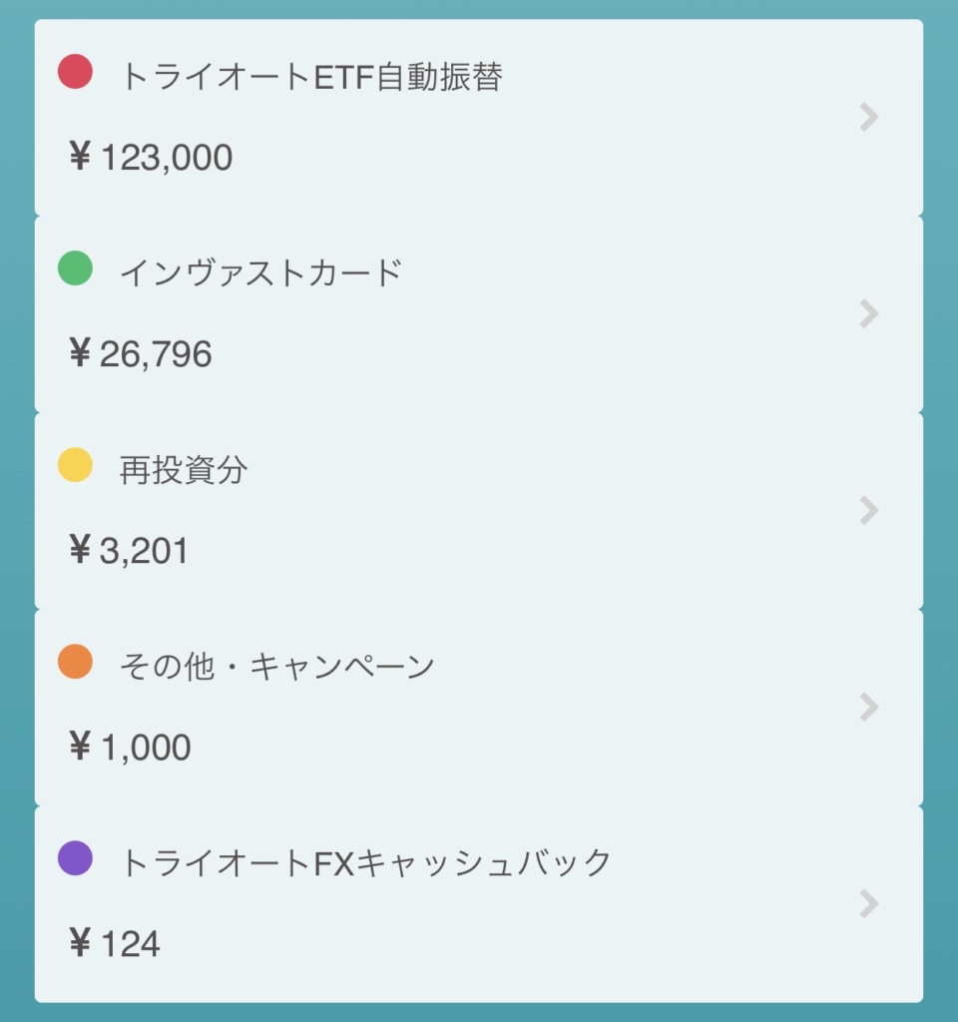Select the トライオートETF自動振替 label
The image size is (958, 1022).
coord(311,77)
